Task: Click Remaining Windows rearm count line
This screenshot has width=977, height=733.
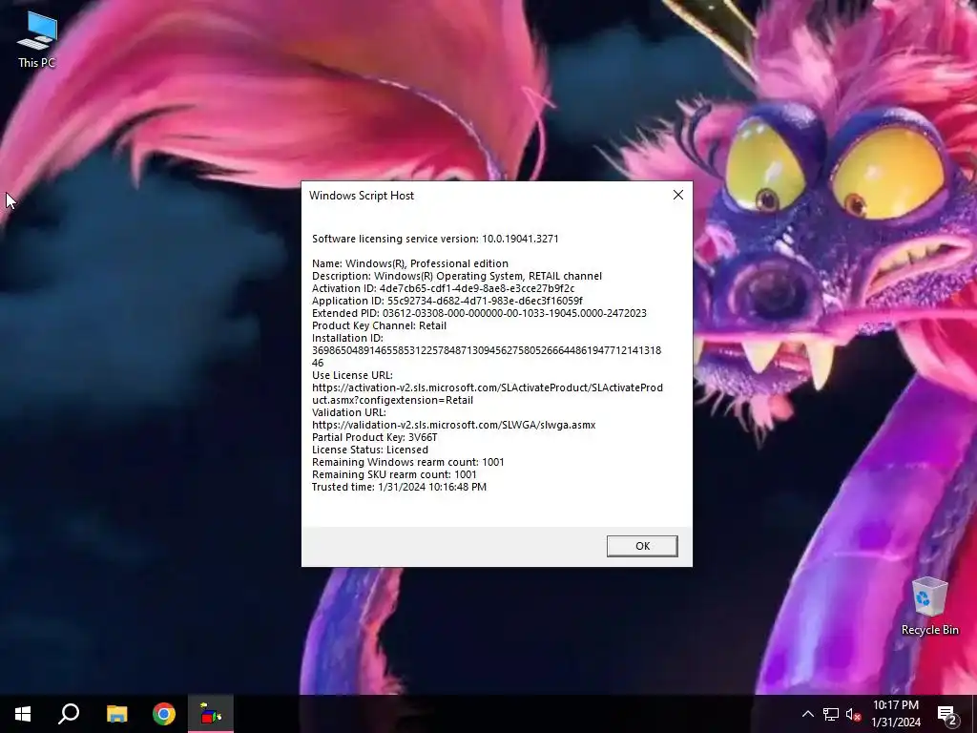Action: (408, 463)
